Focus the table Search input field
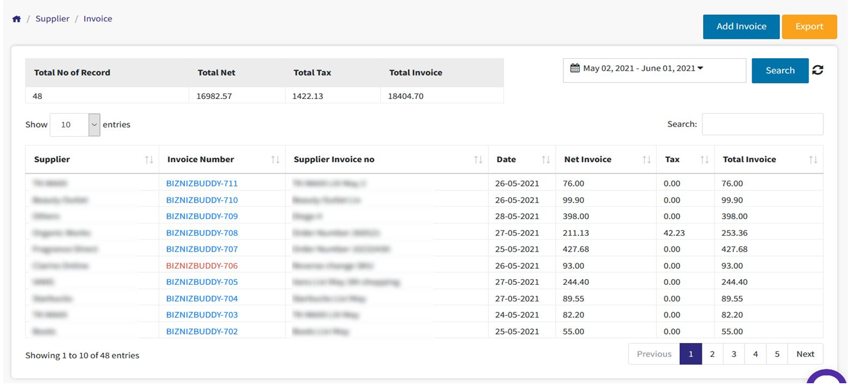The image size is (856, 389). (763, 125)
